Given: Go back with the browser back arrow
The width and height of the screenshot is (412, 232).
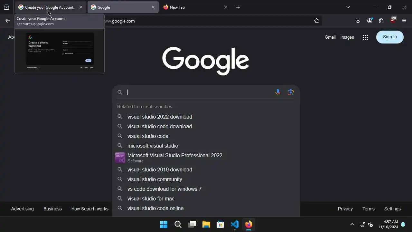Looking at the screenshot, I should (8, 21).
